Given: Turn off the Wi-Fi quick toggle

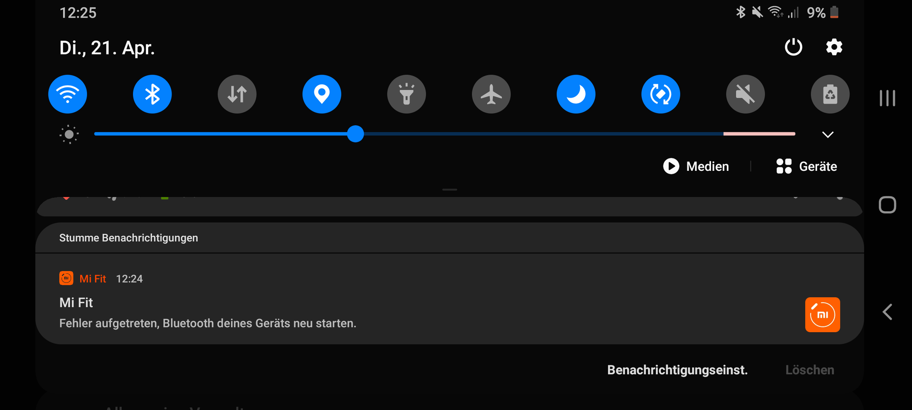Looking at the screenshot, I should point(67,94).
